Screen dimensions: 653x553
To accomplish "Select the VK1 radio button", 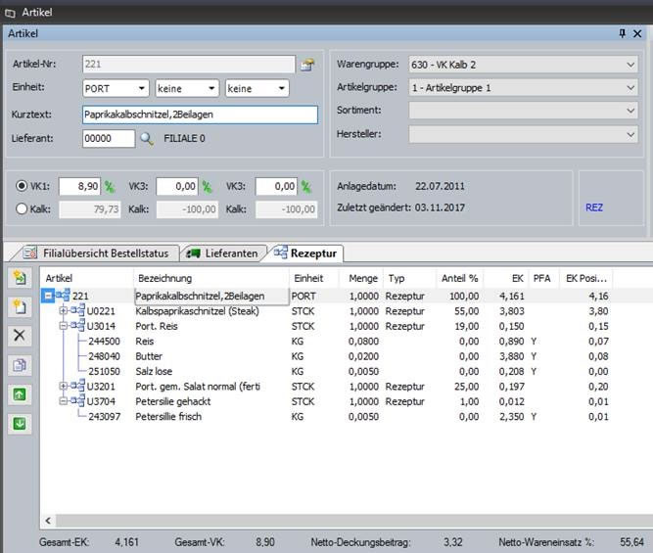I will [23, 186].
